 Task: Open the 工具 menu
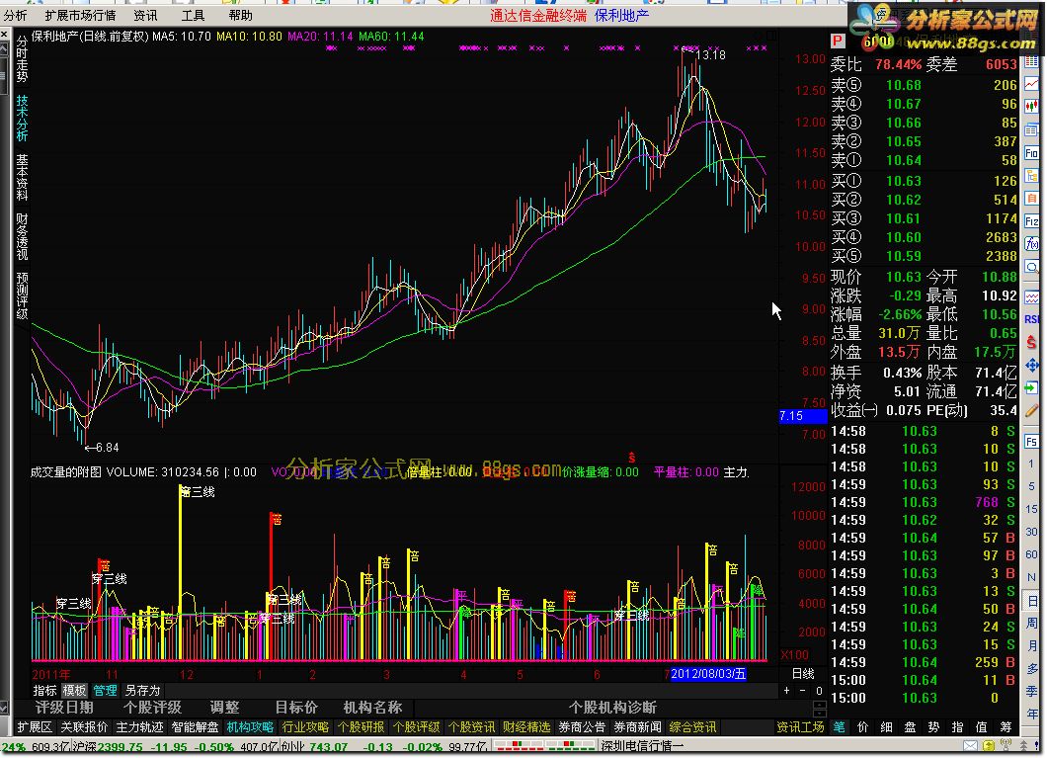coord(193,15)
